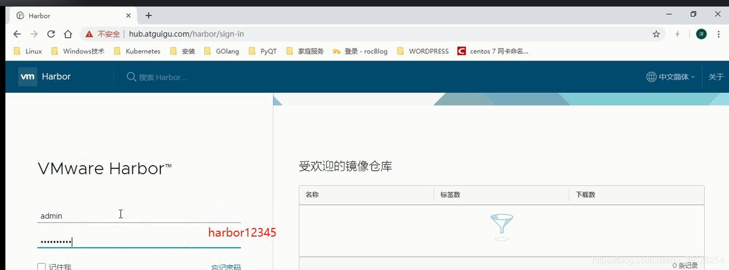The height and width of the screenshot is (270, 729).
Task: Open the browser home page icon
Action: point(68,34)
